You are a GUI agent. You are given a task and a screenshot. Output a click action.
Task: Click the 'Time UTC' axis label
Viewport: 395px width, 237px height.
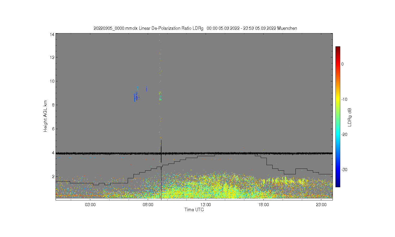tap(194, 210)
